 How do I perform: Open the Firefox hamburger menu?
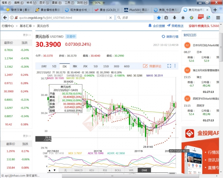(218, 18)
